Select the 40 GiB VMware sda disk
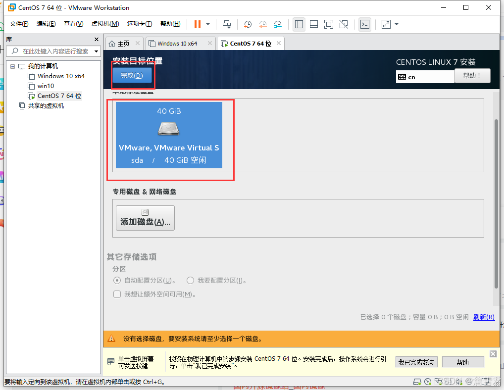 pyautogui.click(x=169, y=135)
